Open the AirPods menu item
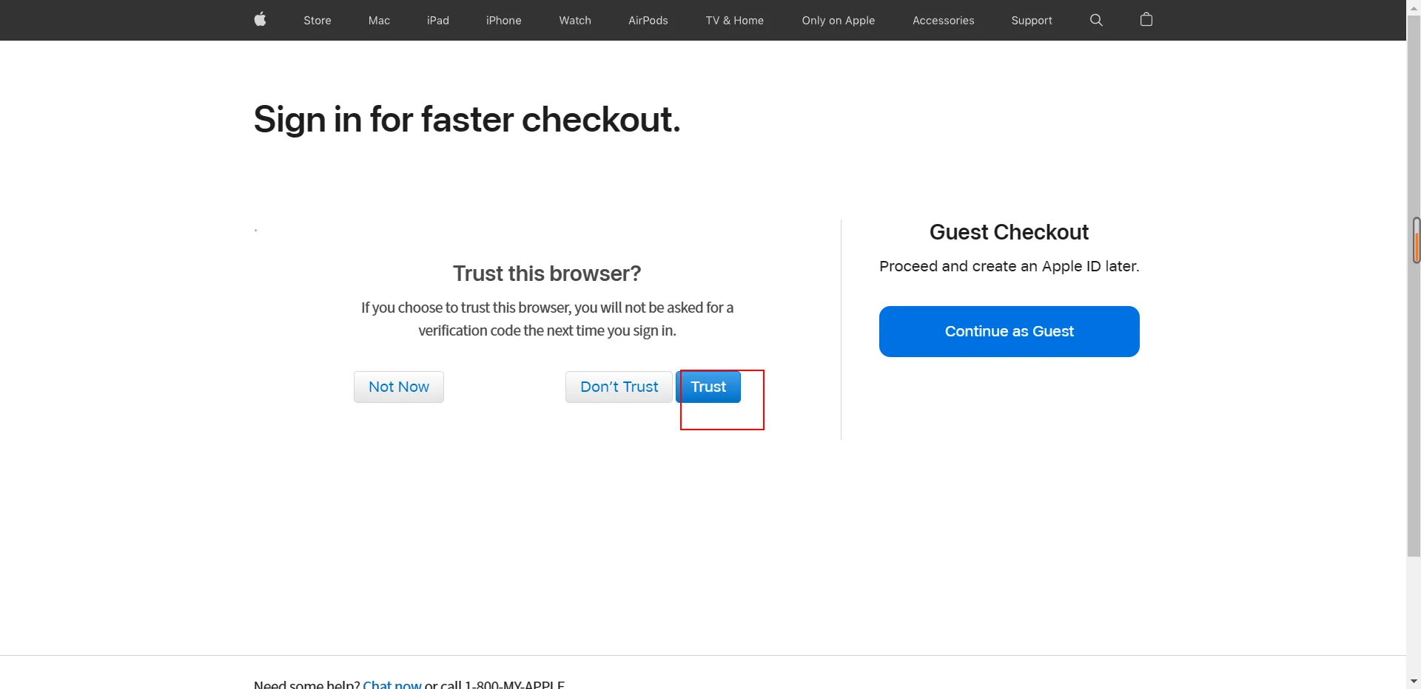 point(648,21)
